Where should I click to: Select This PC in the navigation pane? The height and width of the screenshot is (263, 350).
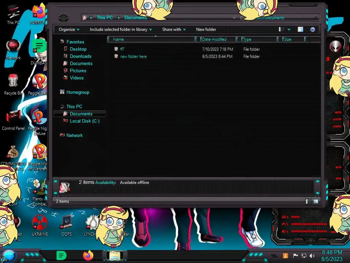[74, 107]
